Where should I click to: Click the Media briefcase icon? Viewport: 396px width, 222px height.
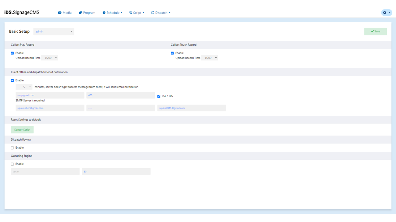60,13
